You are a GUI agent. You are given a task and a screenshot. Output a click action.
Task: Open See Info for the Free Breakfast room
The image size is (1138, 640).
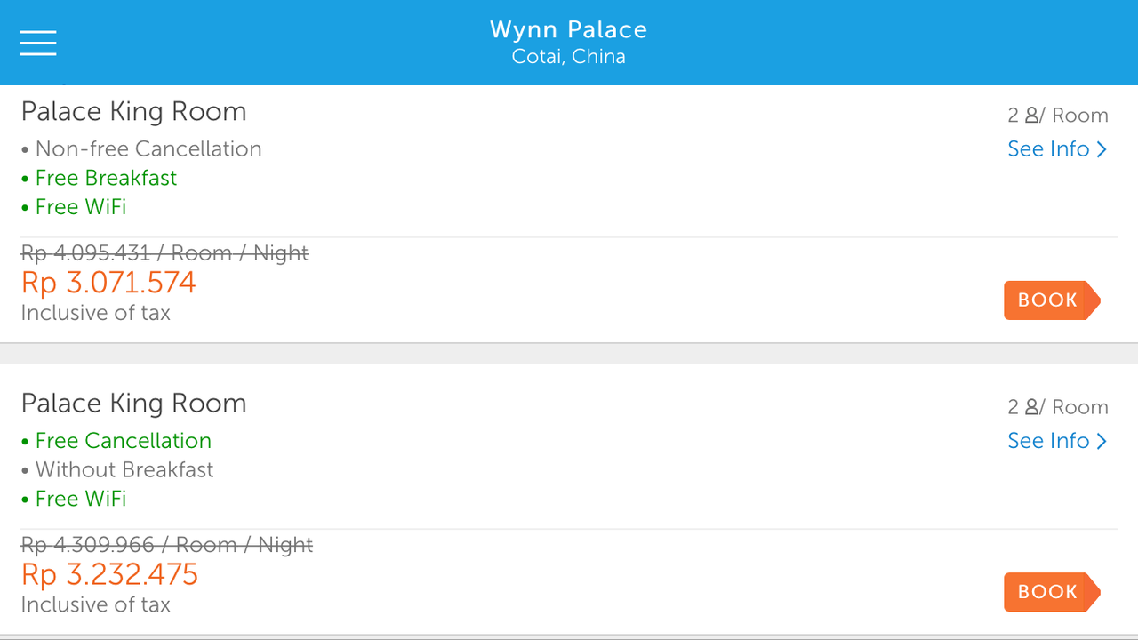click(x=1056, y=149)
